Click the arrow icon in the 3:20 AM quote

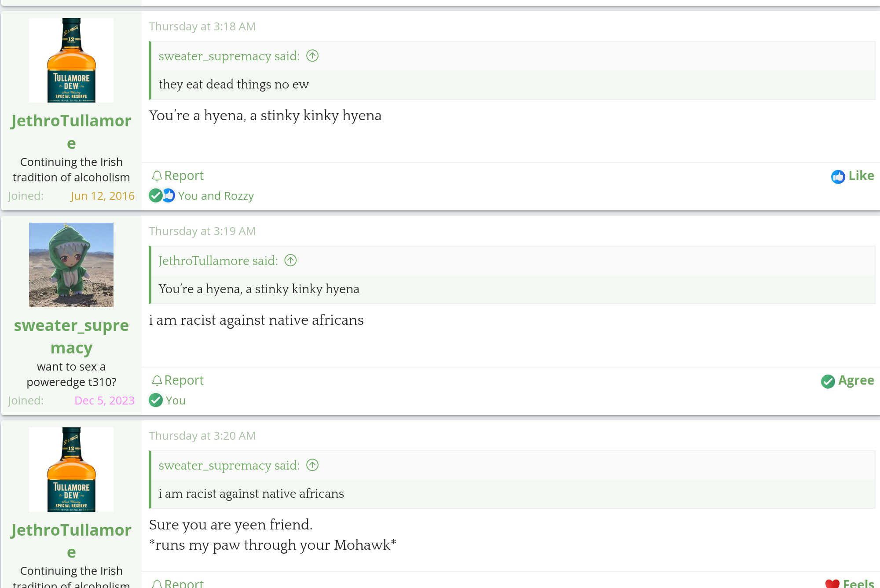(x=312, y=465)
